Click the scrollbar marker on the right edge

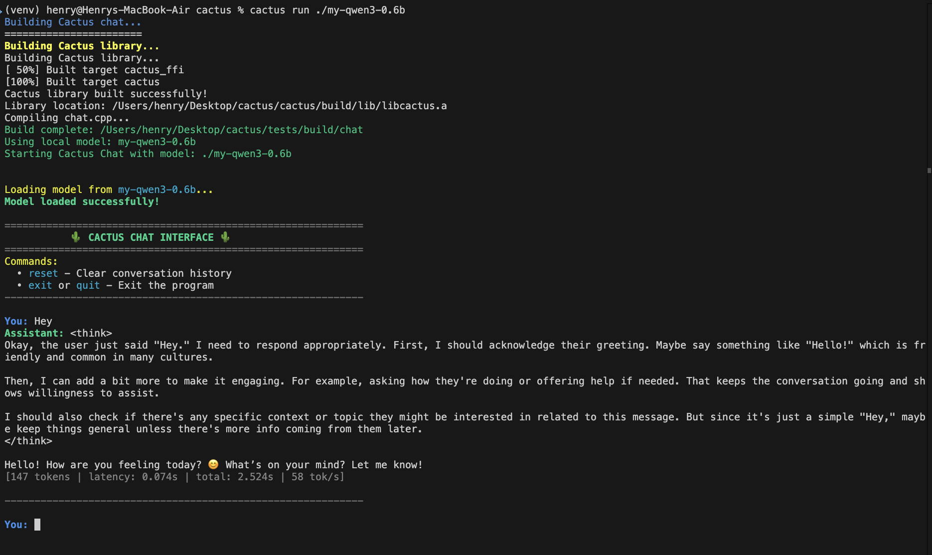click(x=929, y=171)
